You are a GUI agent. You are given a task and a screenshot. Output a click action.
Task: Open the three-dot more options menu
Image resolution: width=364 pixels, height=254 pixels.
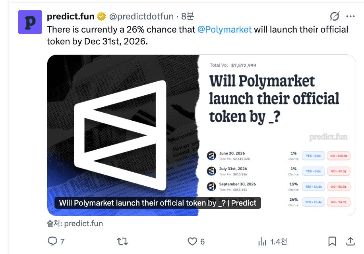click(x=350, y=16)
